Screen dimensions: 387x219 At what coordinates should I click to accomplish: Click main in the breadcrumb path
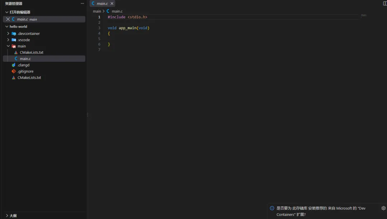tap(97, 11)
